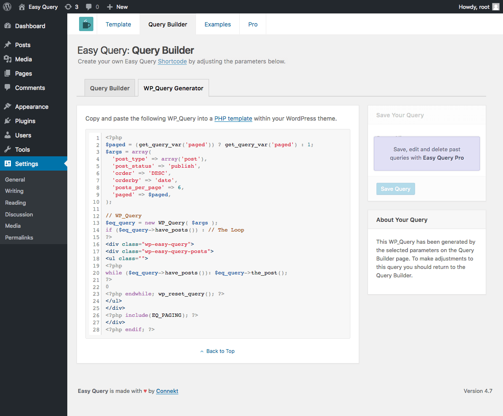Visit the Connekt link in footer
Screen dimensions: 503x416
[x=167, y=391]
